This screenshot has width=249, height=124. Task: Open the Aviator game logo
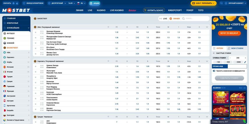click(x=132, y=10)
